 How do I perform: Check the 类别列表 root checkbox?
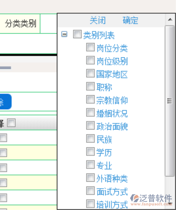point(77,34)
